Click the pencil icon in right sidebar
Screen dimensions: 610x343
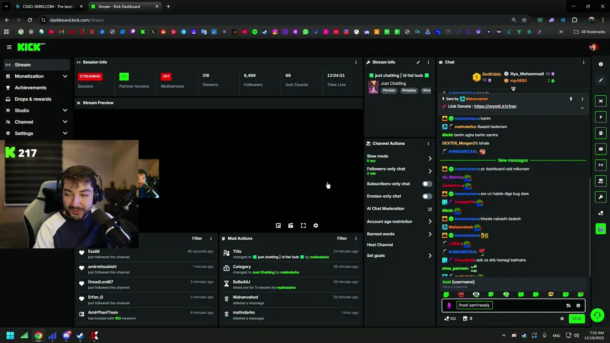click(x=600, y=80)
